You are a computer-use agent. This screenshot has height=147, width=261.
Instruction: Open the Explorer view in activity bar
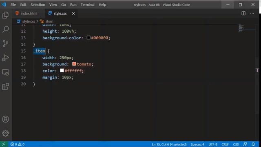tap(5, 15)
